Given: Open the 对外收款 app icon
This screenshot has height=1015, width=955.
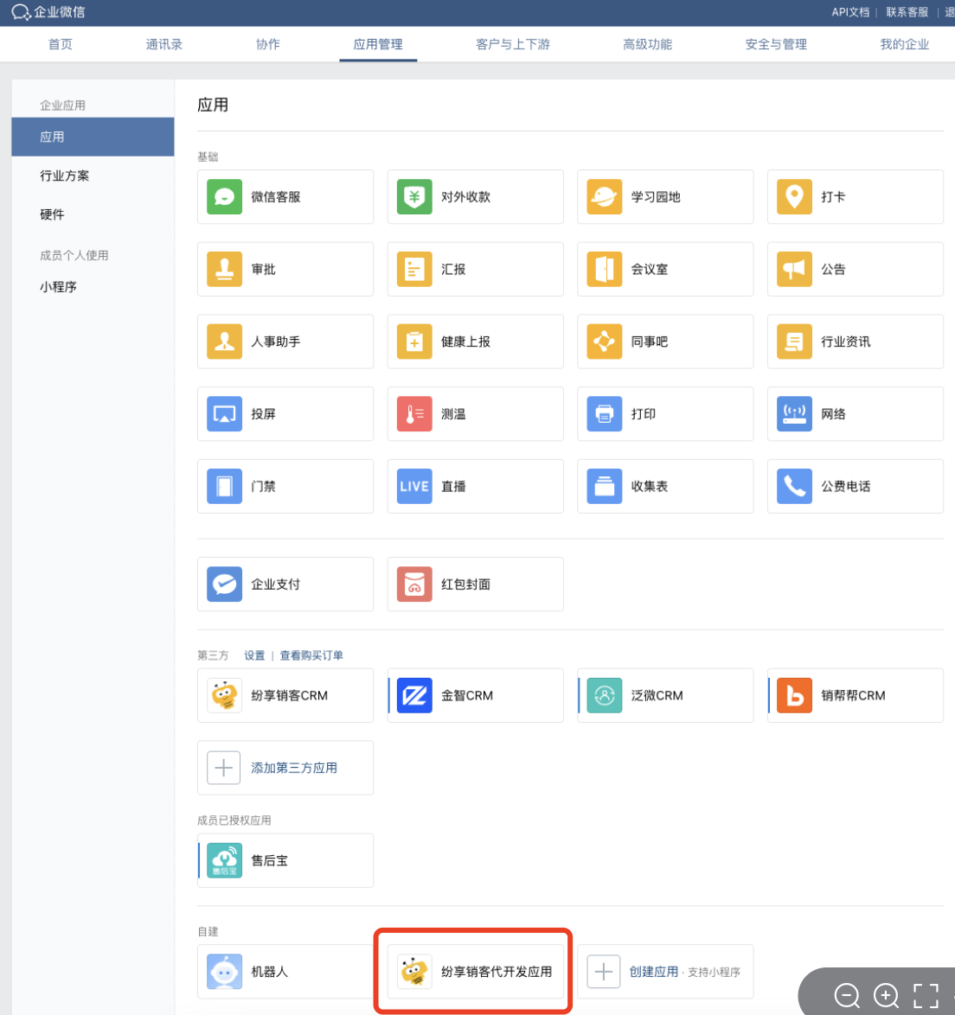Looking at the screenshot, I should pyautogui.click(x=414, y=197).
